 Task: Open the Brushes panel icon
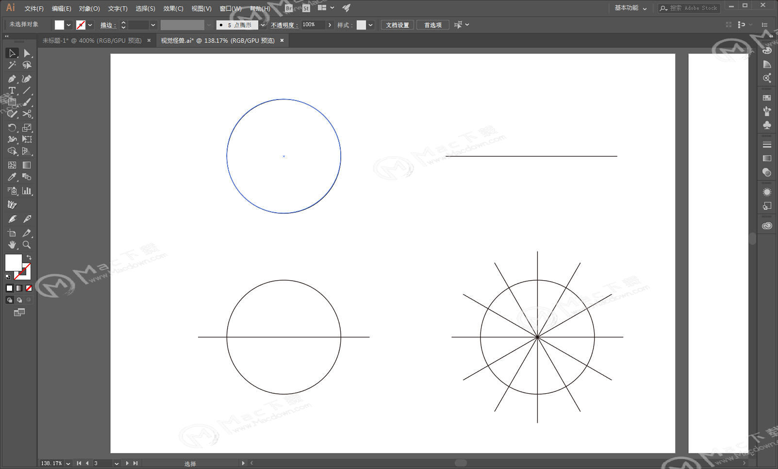pyautogui.click(x=767, y=111)
